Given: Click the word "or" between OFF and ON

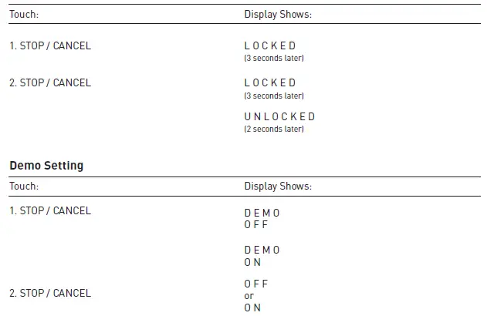Looking at the screenshot, I should (249, 296).
